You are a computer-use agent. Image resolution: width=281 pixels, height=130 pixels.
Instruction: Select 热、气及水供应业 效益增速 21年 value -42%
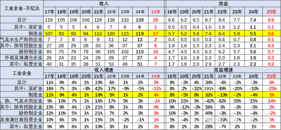pyautogui.click(x=209, y=101)
